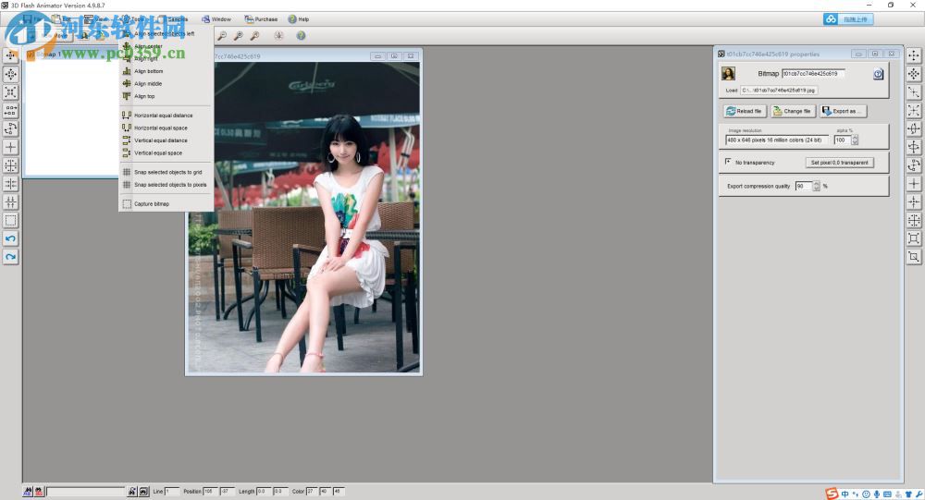925x500 pixels.
Task: Click the Export as button
Action: pyautogui.click(x=843, y=111)
